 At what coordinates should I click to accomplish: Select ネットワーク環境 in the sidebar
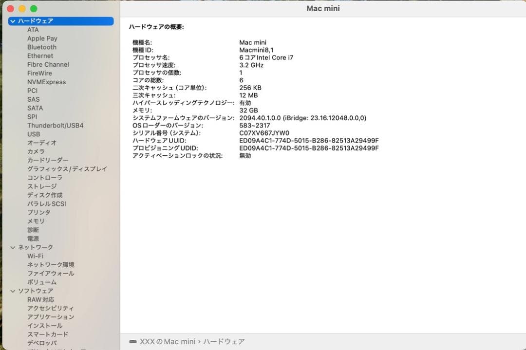click(x=51, y=265)
